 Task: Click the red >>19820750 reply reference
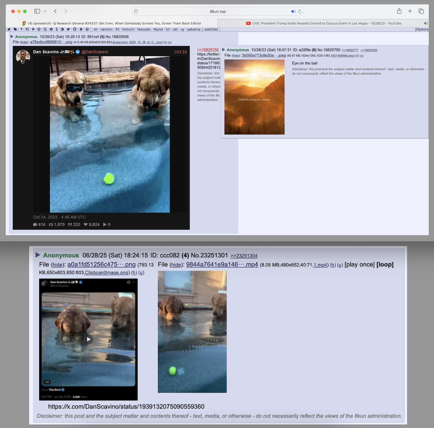coord(208,50)
